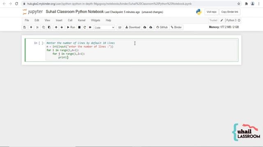Click the In [ ] cell prompt
Viewport: 263px width, 147px height.
[x=39, y=43]
